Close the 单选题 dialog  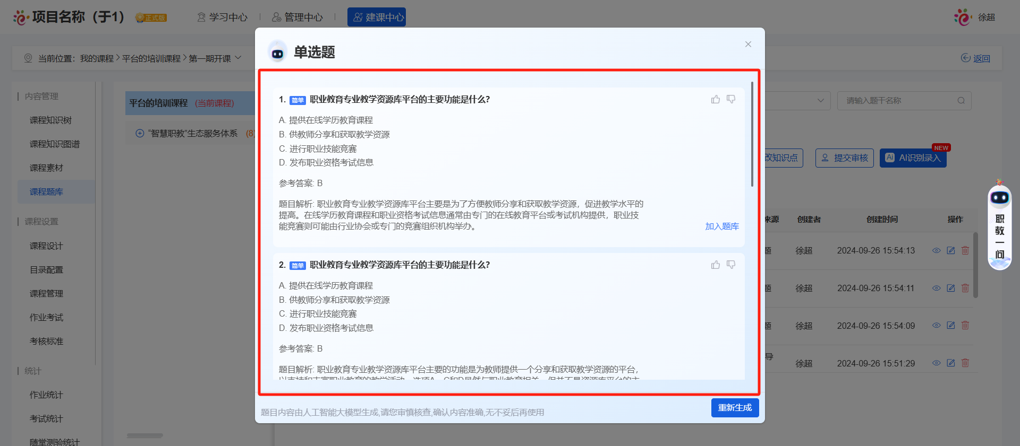coord(748,45)
